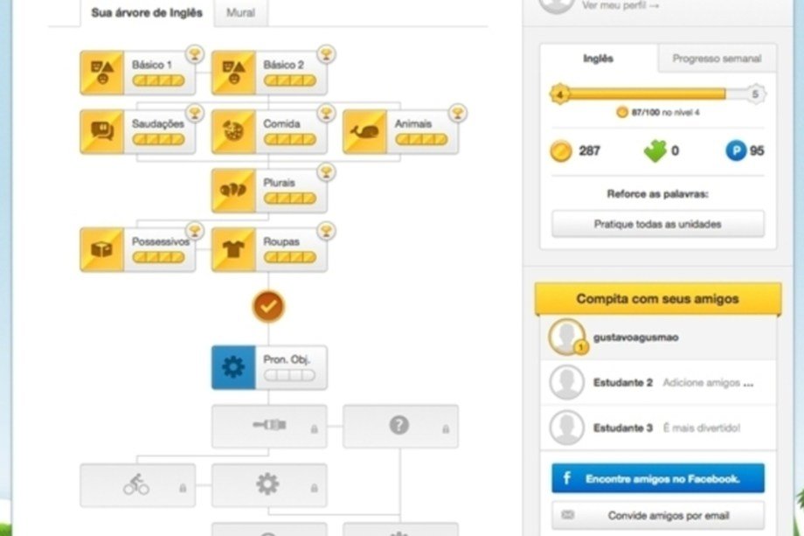
Task: Click Convide amigos por email button
Action: (658, 516)
